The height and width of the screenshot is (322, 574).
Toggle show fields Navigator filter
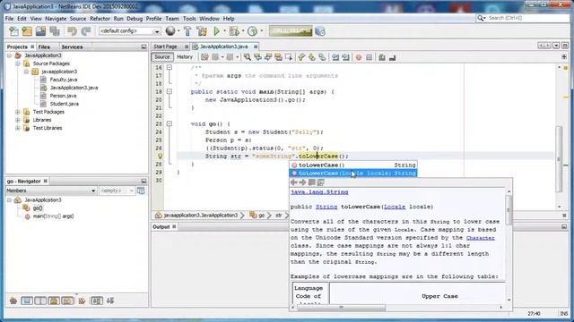pyautogui.click(x=27, y=301)
